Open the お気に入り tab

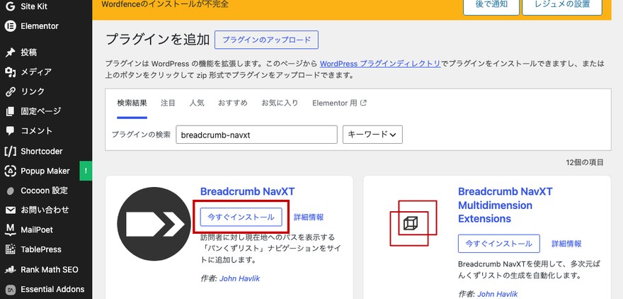280,103
